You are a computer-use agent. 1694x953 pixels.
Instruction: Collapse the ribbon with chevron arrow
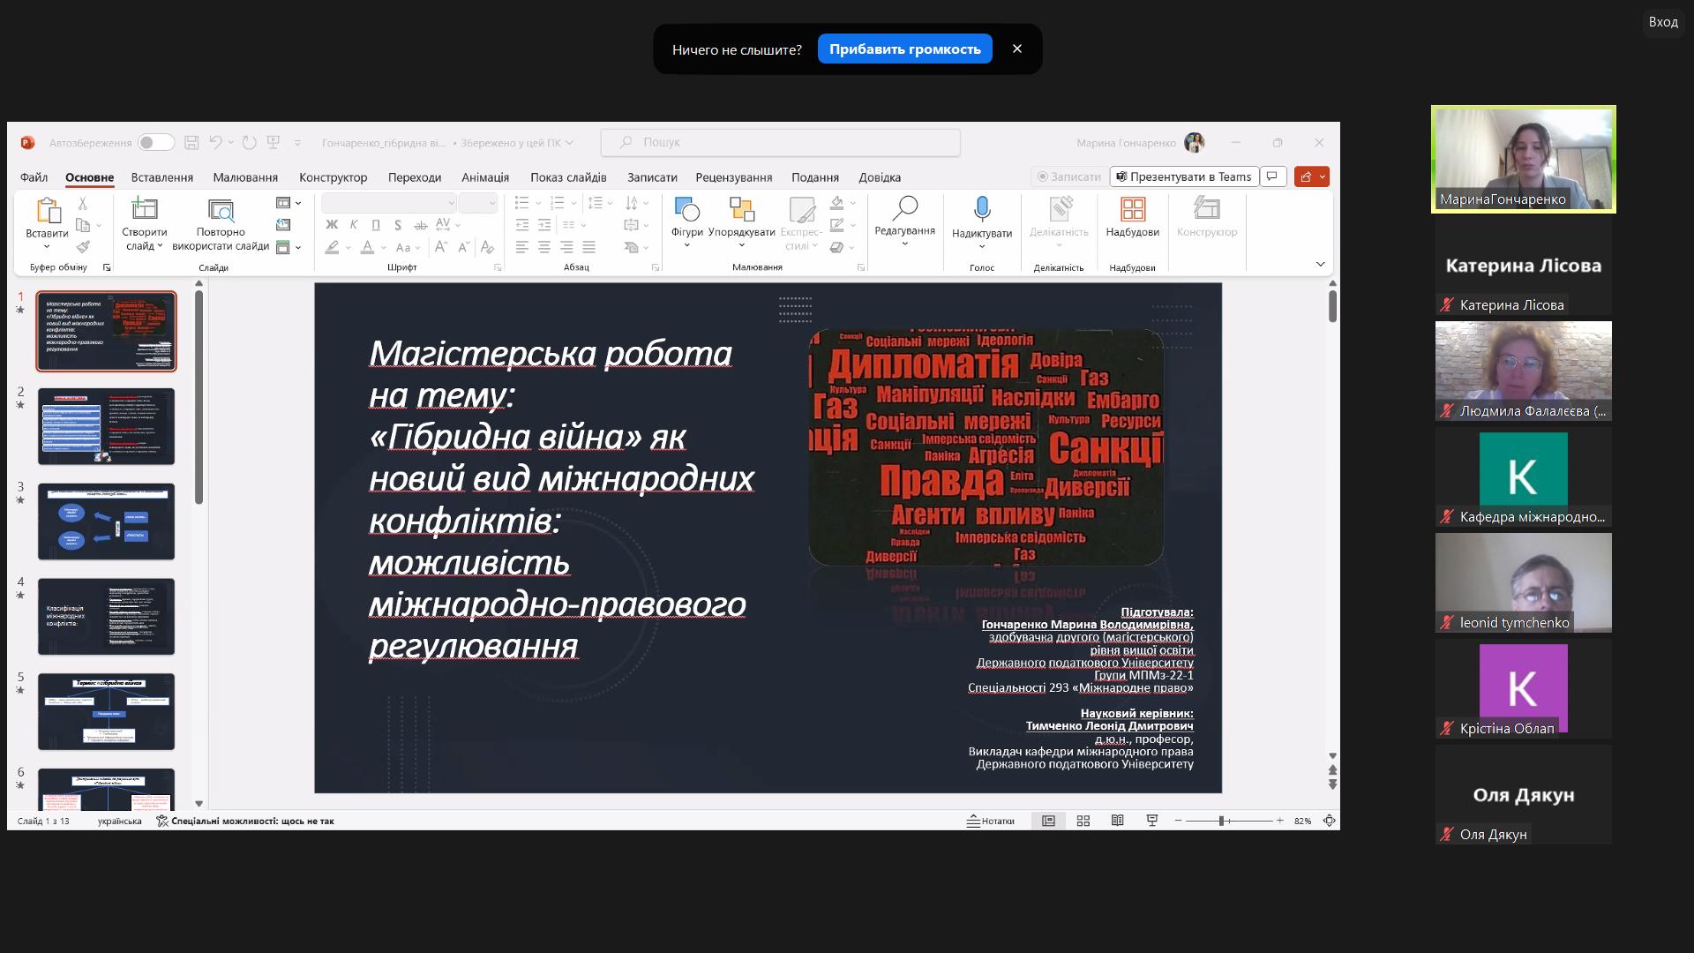[1320, 264]
